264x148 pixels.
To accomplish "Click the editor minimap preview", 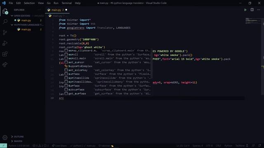I will point(253,21).
